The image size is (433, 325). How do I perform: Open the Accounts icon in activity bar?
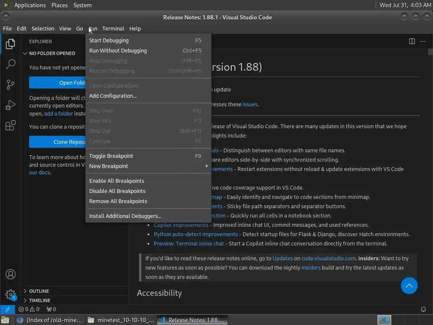11,274
